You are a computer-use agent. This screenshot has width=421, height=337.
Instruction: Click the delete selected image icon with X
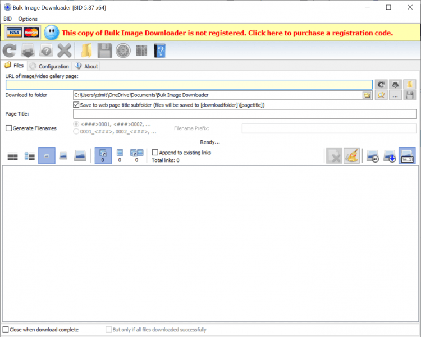pos(335,156)
